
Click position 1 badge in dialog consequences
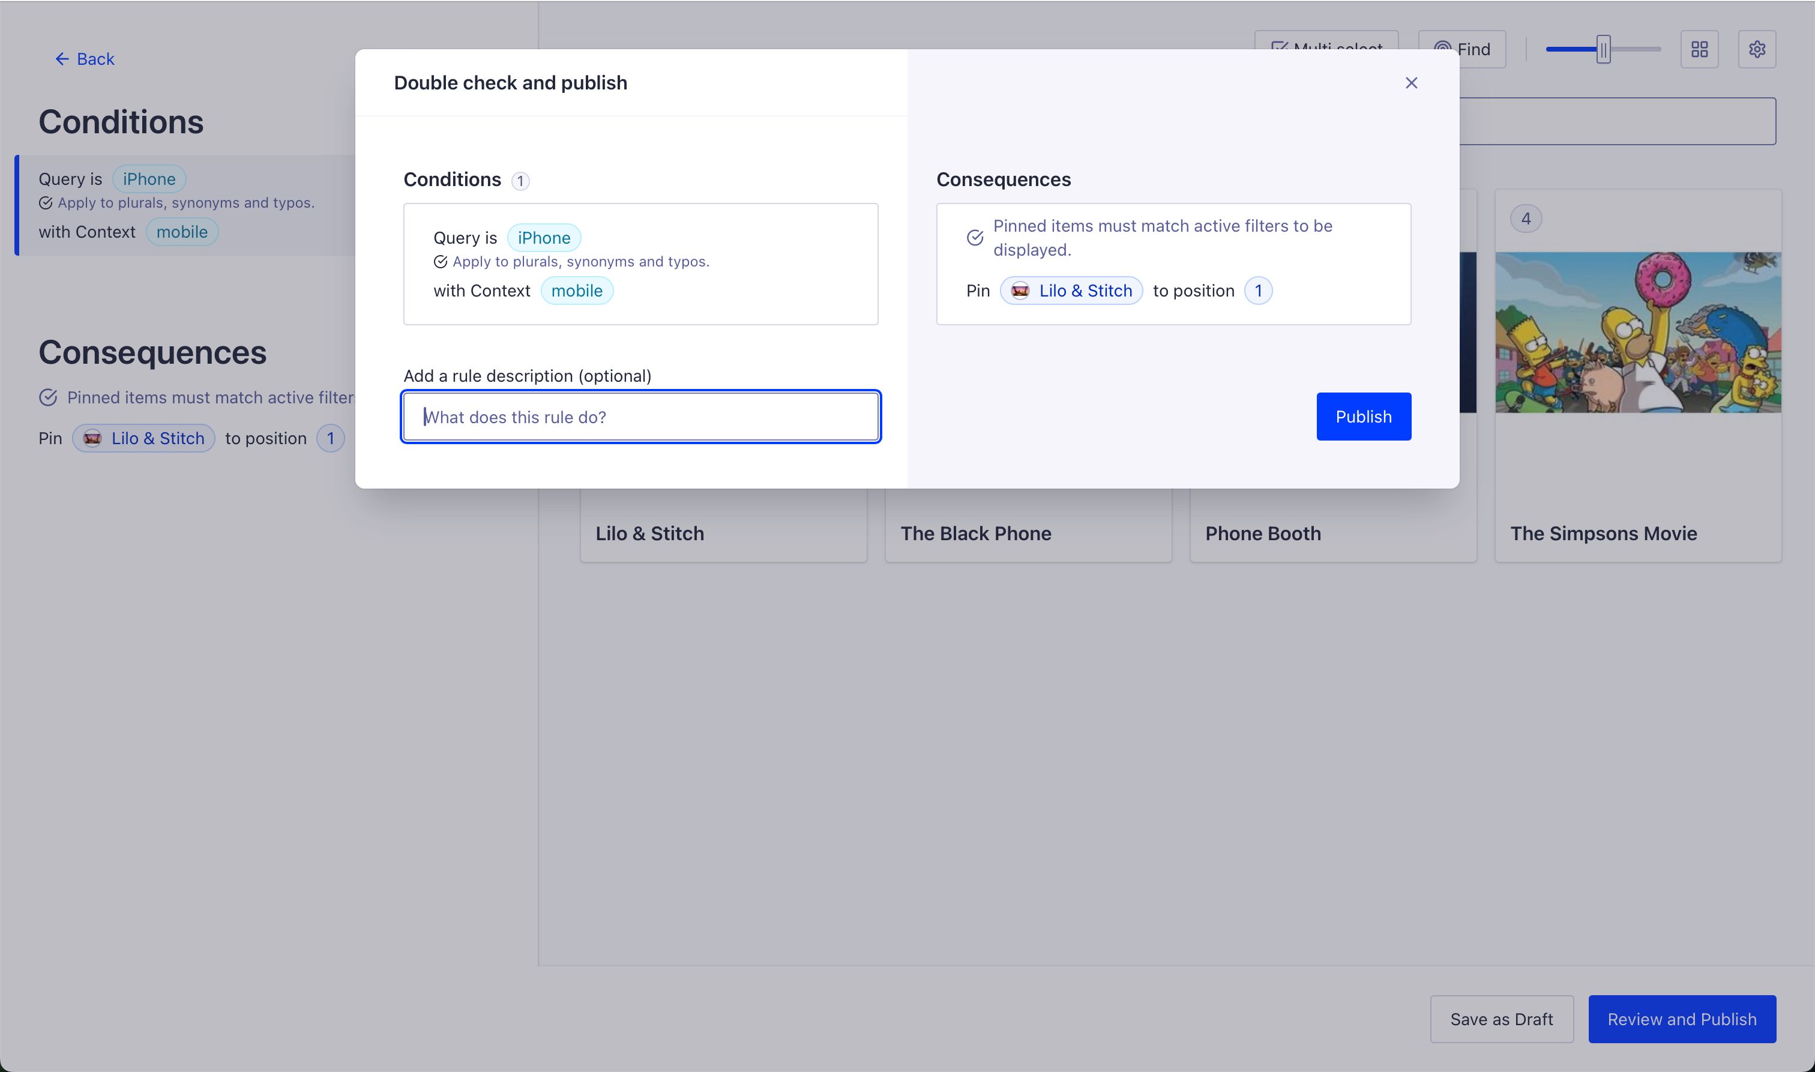[1257, 291]
